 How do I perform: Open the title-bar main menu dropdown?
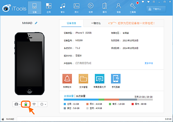pyautogui.click(x=154, y=2)
